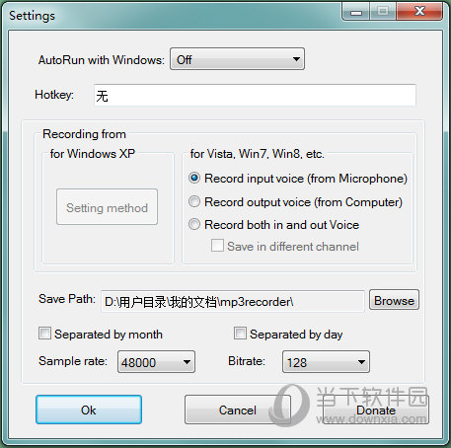Click the 'AutoRun with Windows:' label
The image size is (451, 448).
pyautogui.click(x=102, y=60)
